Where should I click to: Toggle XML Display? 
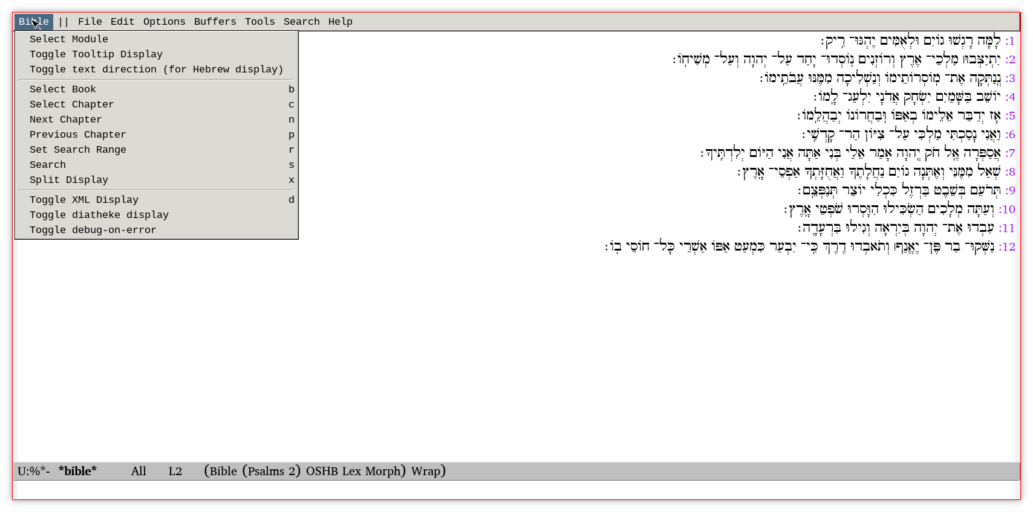tap(84, 200)
